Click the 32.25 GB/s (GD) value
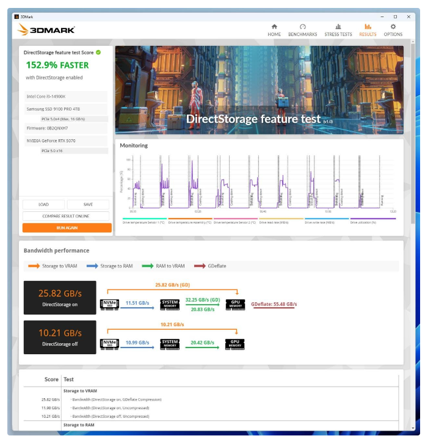 [x=203, y=300]
